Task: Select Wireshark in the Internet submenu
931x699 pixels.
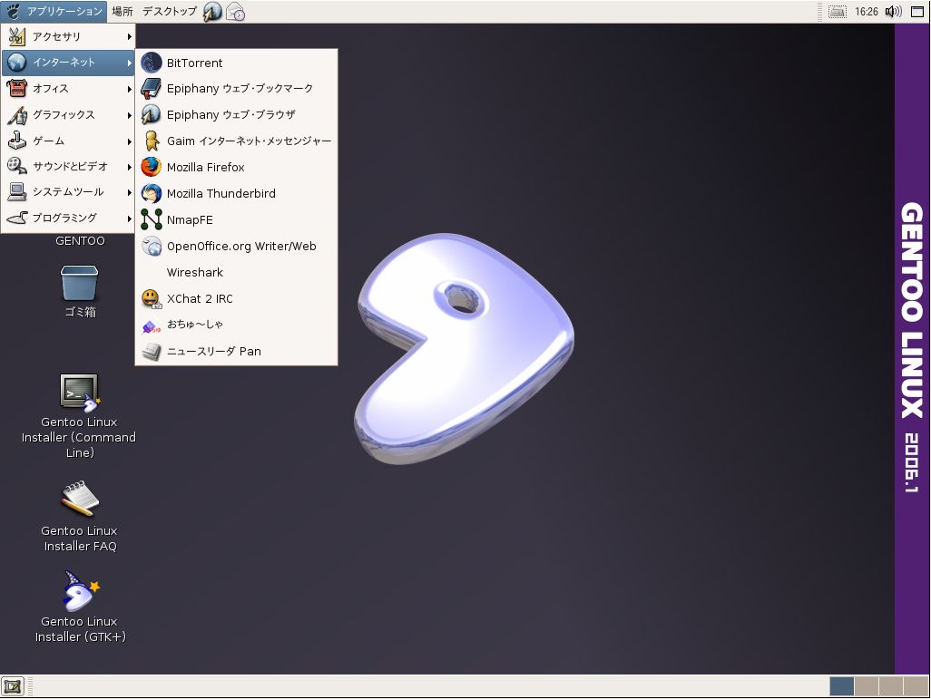Action: [x=236, y=272]
